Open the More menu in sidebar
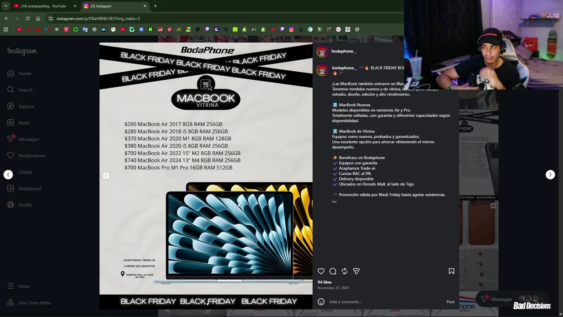563x317 pixels. click(18, 286)
